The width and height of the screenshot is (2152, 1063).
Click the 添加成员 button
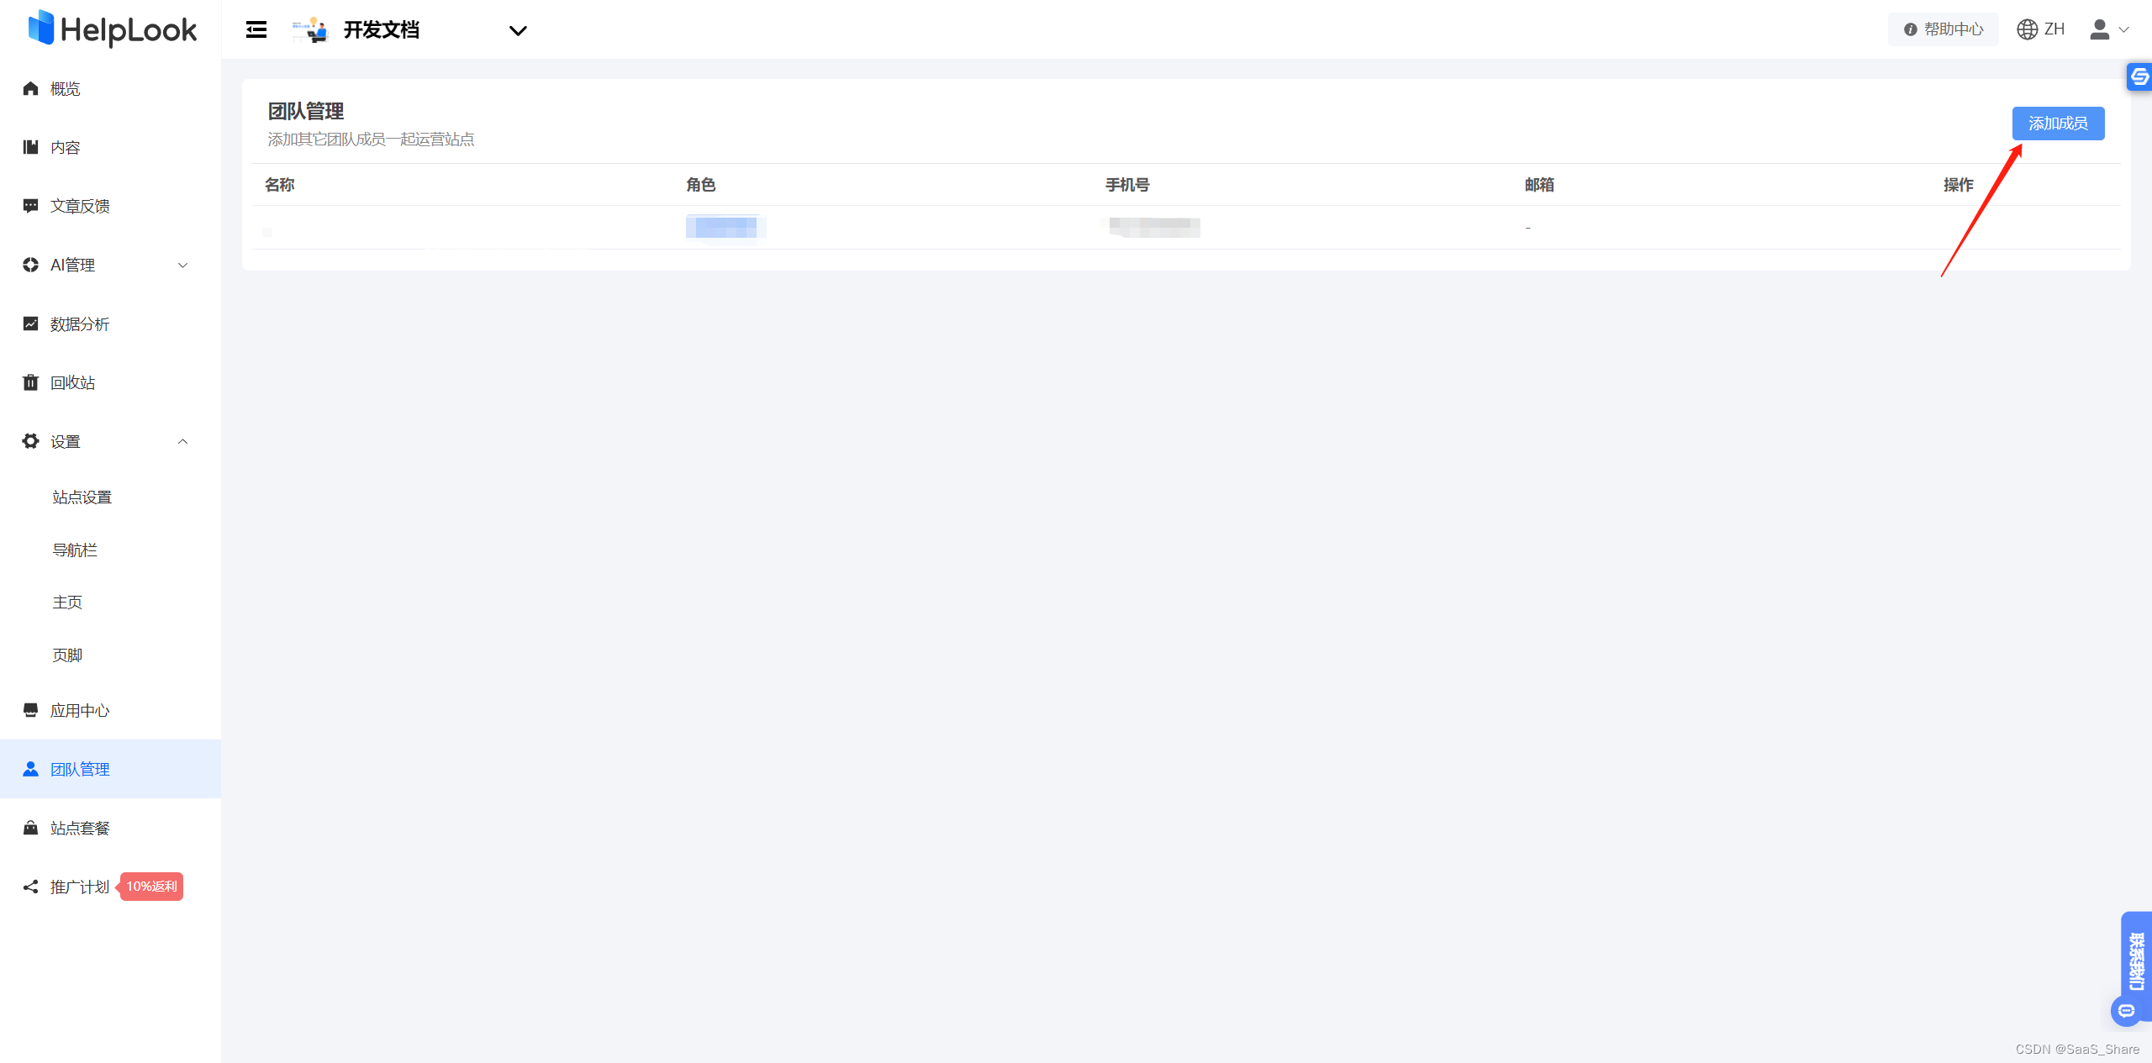2057,124
